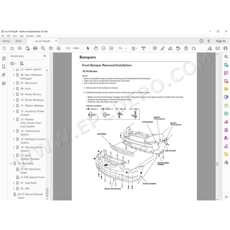Add a sticky note comment
Image resolution: width=230 pixels, height=230 pixels.
pyautogui.click(x=155, y=48)
